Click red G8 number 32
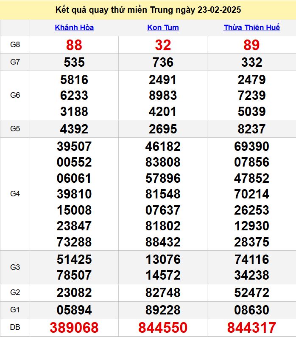The width and height of the screenshot is (296, 337). (x=163, y=45)
